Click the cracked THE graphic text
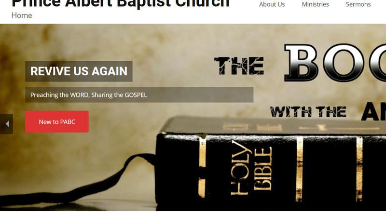 click(x=239, y=66)
